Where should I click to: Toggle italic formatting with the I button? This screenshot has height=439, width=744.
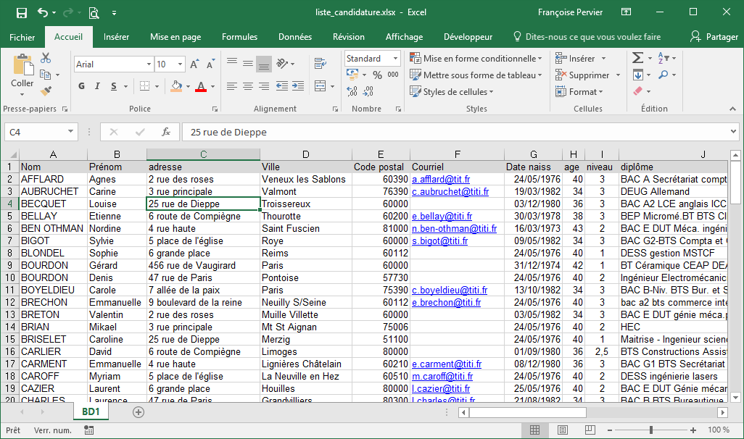(x=98, y=86)
